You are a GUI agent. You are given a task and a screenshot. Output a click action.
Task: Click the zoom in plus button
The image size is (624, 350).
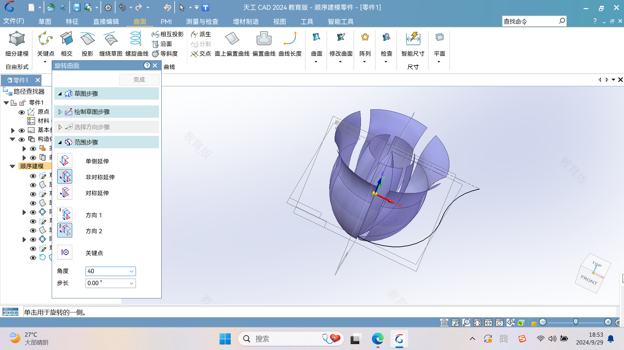[x=608, y=322]
